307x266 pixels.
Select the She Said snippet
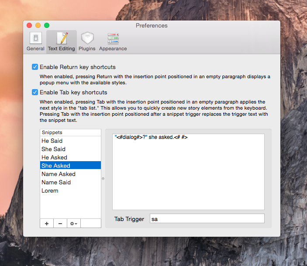[70, 149]
